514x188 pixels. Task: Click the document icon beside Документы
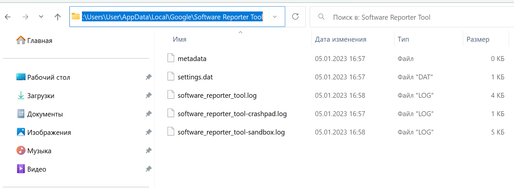[21, 114]
